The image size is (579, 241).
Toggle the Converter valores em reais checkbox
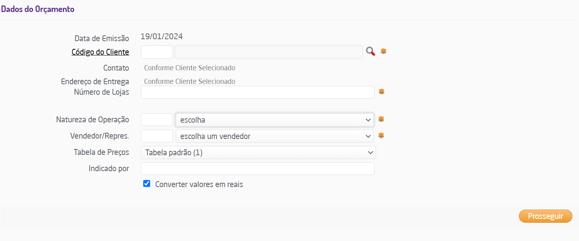(147, 184)
